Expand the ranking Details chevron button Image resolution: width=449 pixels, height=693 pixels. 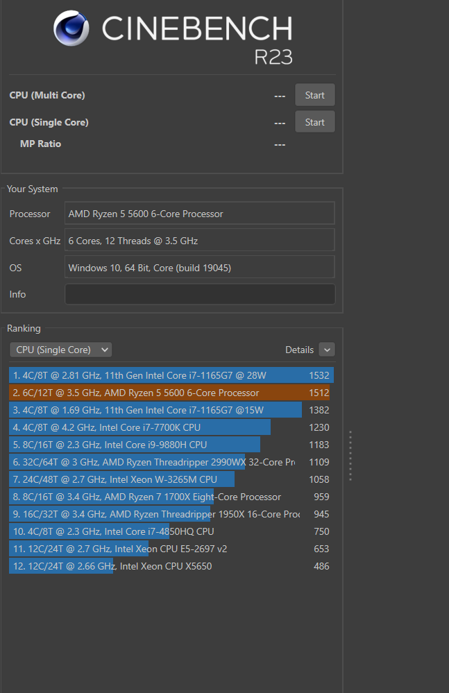(x=327, y=350)
